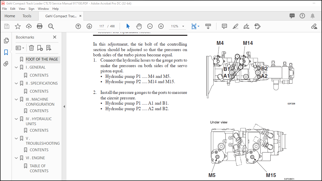Collapse the navigation pane with the side arrow
The image size is (322, 181).
tap(64, 106)
